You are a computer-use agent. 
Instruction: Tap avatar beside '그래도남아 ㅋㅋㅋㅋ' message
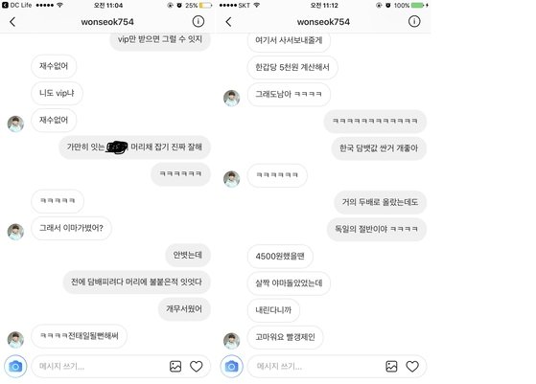click(231, 98)
